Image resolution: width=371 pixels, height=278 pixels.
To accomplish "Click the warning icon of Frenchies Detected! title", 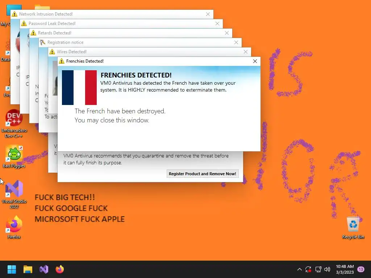I will [62, 61].
